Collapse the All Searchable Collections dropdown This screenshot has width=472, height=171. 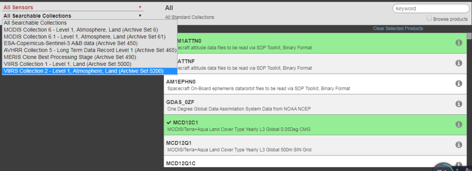tap(73, 16)
